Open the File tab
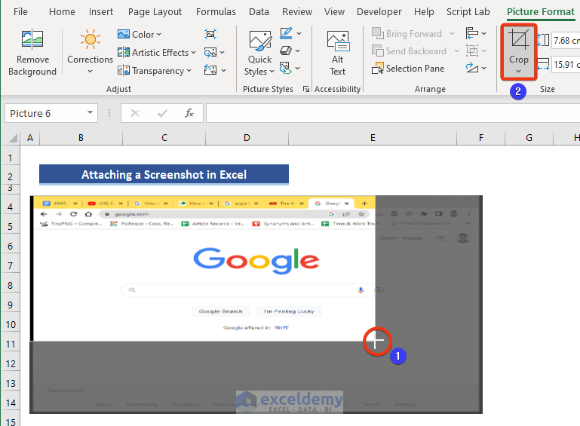The height and width of the screenshot is (426, 580). 20,12
